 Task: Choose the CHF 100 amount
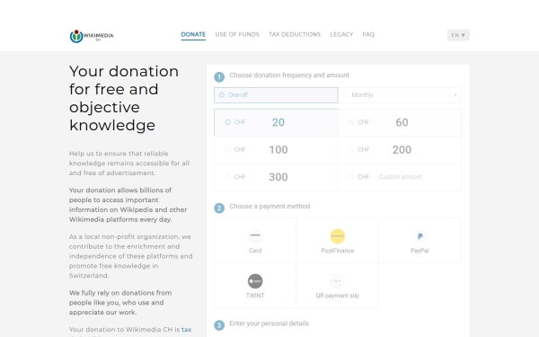276,149
